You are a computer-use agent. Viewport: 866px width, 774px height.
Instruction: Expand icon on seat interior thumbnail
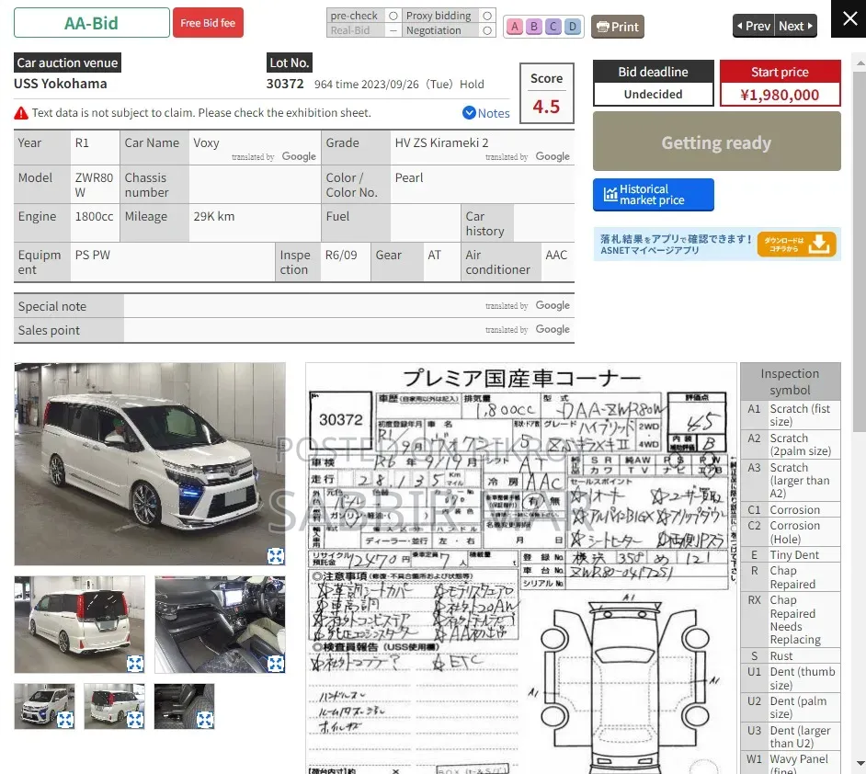coord(205,720)
